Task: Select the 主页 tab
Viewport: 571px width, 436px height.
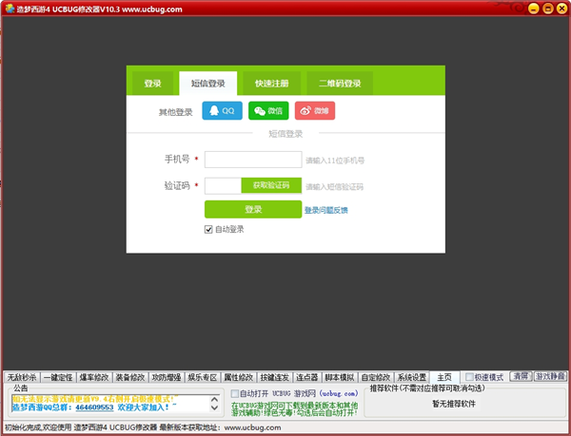Action: pyautogui.click(x=444, y=377)
